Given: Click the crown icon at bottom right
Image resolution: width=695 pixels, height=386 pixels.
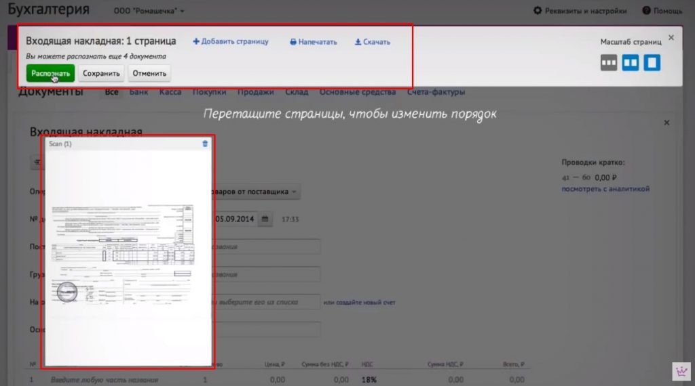Looking at the screenshot, I should click(x=681, y=371).
